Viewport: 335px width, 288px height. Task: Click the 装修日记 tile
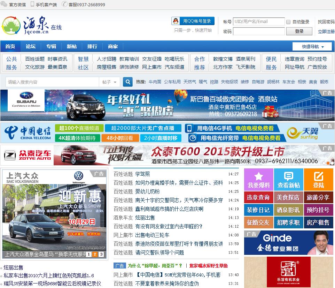[x=258, y=210]
